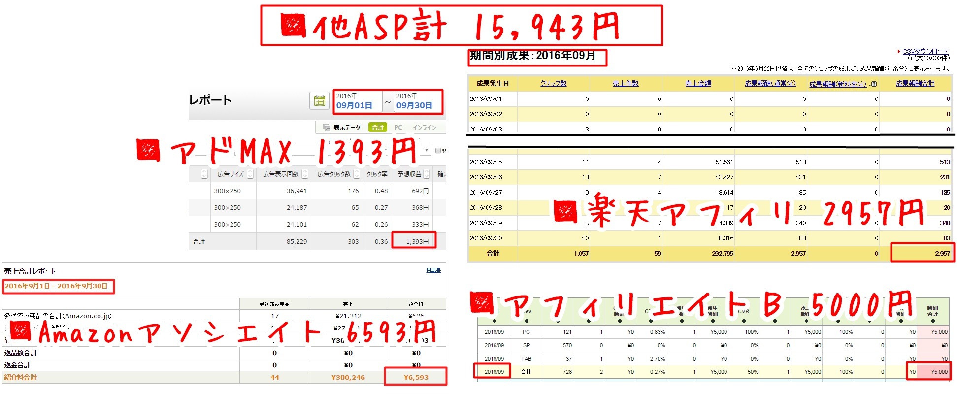
Task: Open the calendar date picker icon
Action: point(319,101)
